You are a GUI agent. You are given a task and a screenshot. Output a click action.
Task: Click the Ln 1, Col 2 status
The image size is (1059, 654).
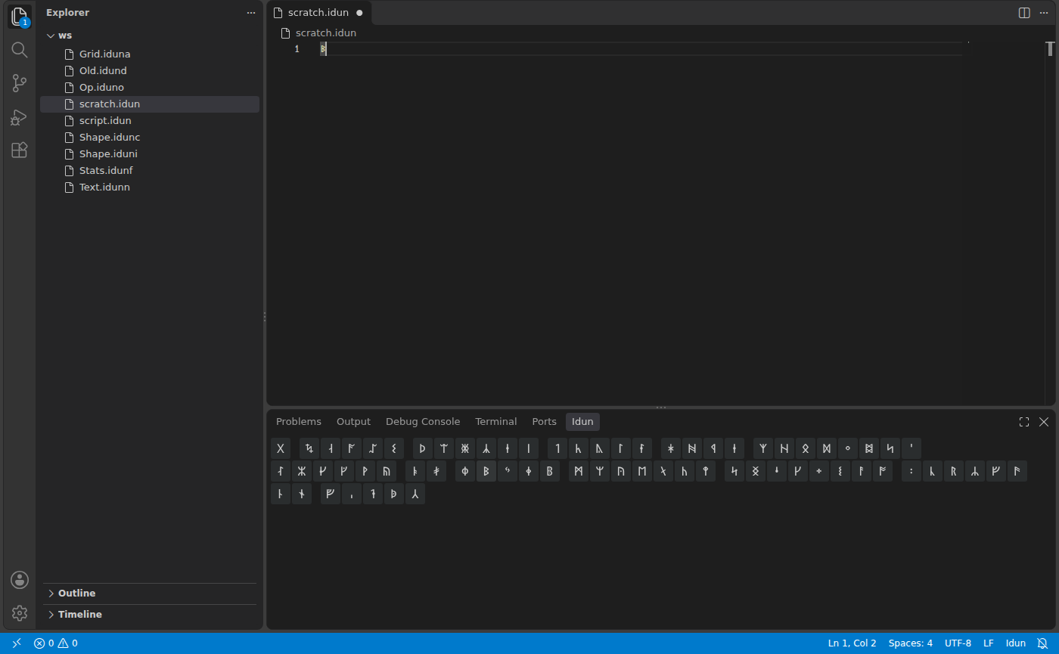(852, 643)
